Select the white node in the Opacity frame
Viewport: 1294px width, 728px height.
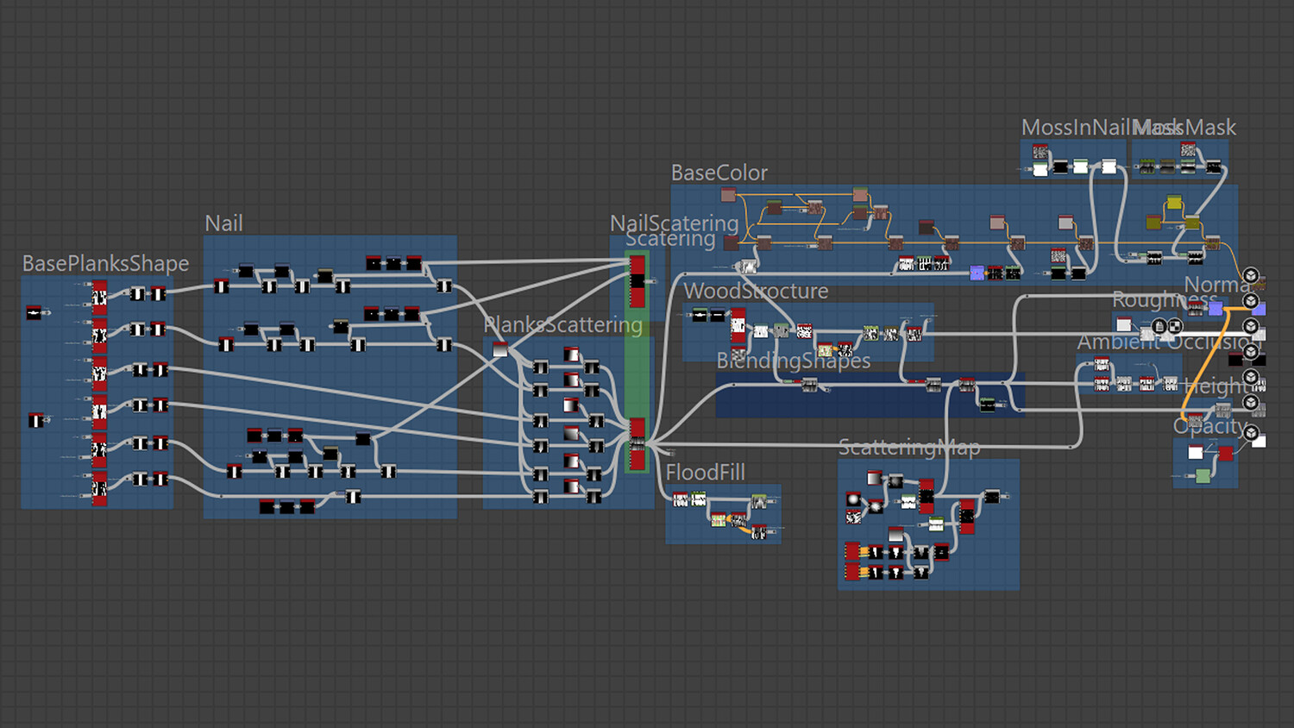coord(1196,453)
